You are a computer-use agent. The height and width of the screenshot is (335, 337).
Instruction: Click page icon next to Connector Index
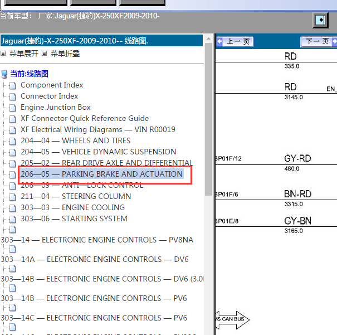point(13,97)
